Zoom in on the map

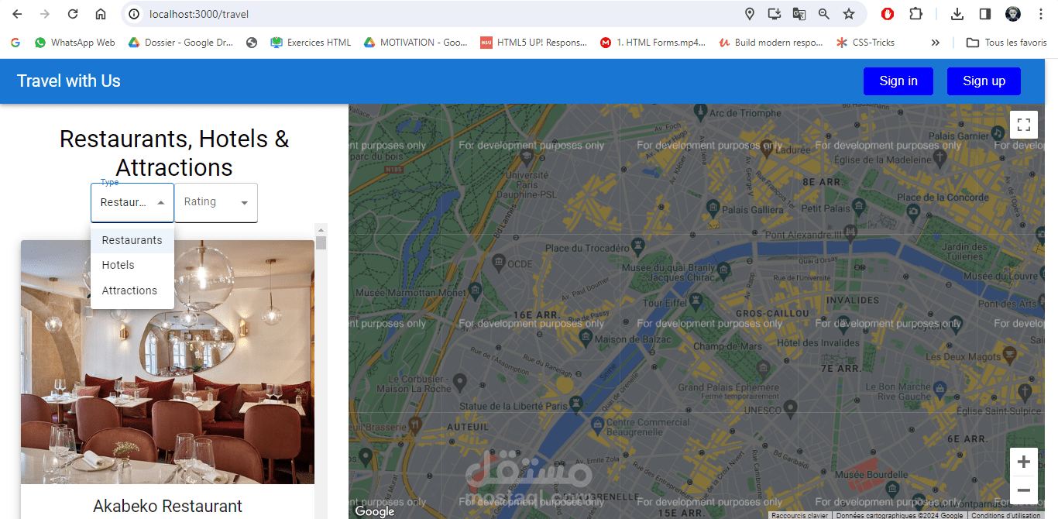point(1023,462)
